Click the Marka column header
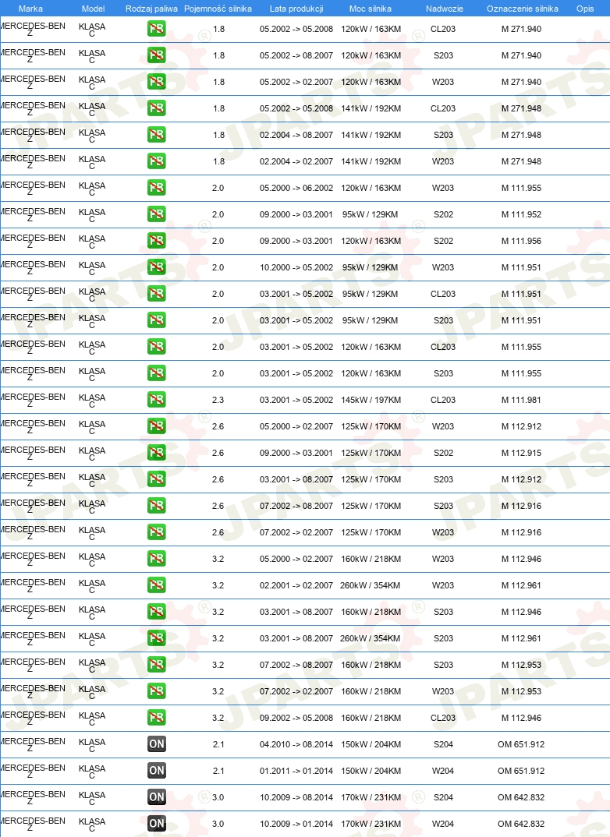Viewport: 610px width, 837px height. click(30, 9)
